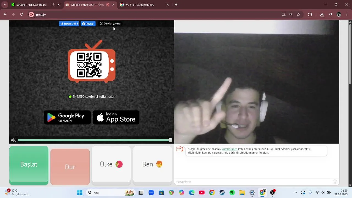This screenshot has height=198, width=352.
Task: Open the Windows Start menu
Action: pos(79,193)
